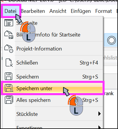Open the Ansicht menu

(x=58, y=11)
